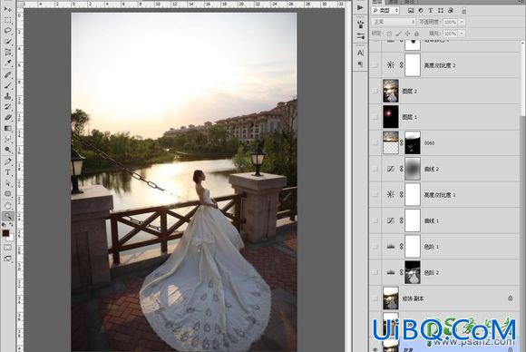
Task: Select the 图层 1 layer thumbnail
Action: point(391,117)
